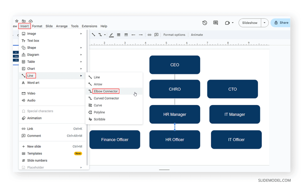Image resolution: width=303 pixels, height=188 pixels.
Task: Open Format options
Action: pos(174,35)
